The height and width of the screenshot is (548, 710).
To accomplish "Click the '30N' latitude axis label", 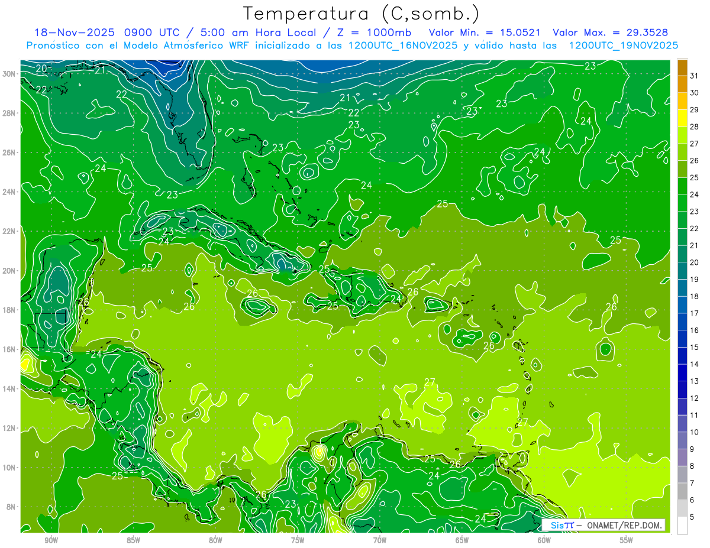I will [9, 74].
